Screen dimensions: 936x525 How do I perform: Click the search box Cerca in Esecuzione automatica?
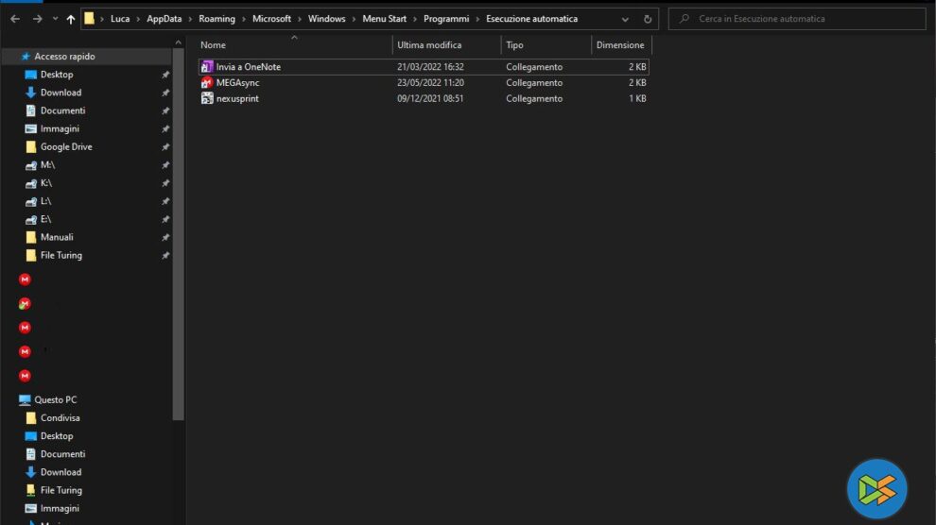[797, 19]
